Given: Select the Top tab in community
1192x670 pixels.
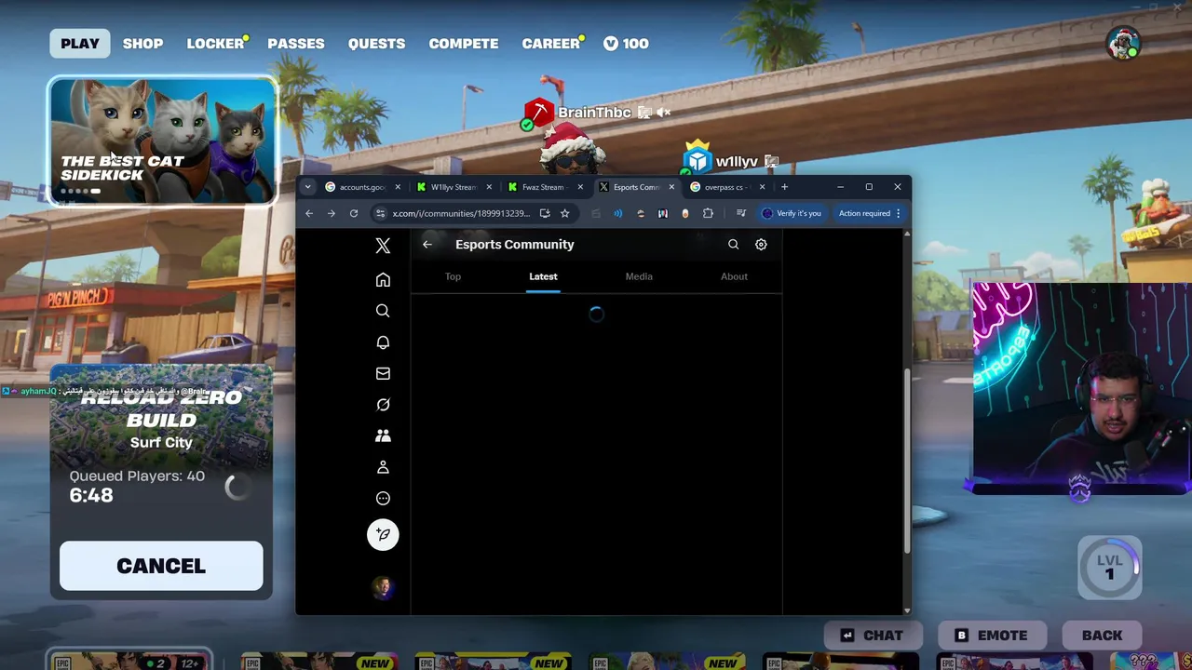Looking at the screenshot, I should (x=453, y=276).
